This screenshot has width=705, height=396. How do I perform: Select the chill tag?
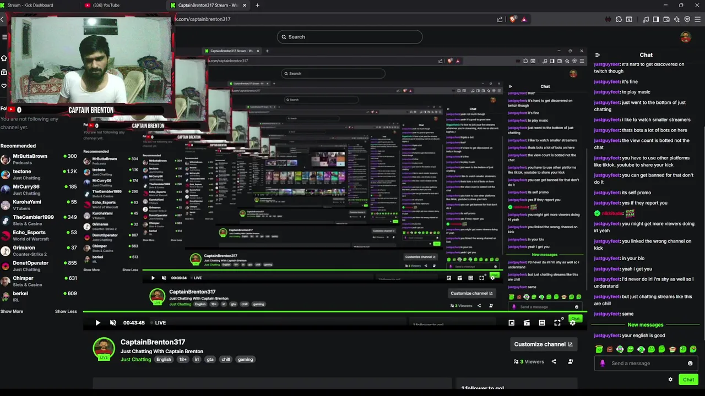click(x=226, y=359)
